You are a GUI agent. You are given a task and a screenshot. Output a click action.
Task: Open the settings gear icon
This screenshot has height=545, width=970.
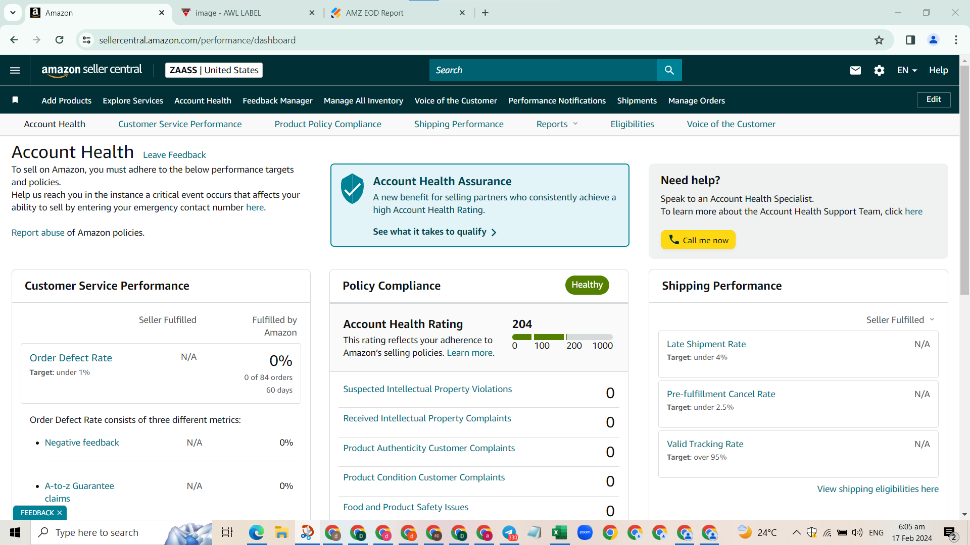pos(879,70)
